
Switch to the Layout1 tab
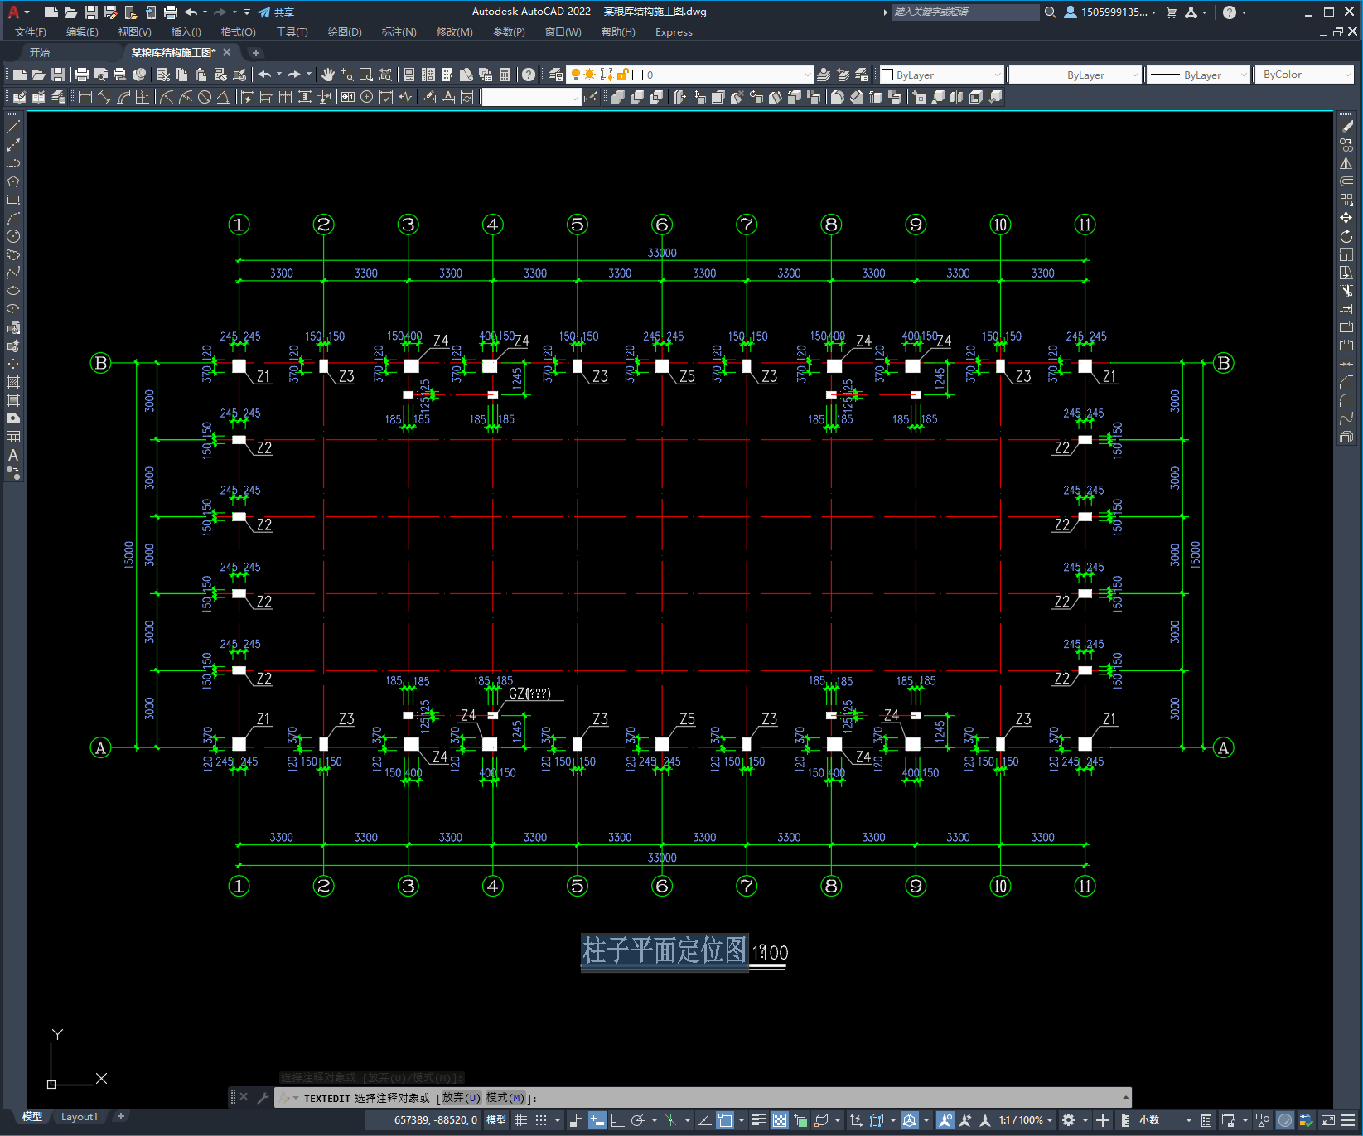click(80, 1116)
